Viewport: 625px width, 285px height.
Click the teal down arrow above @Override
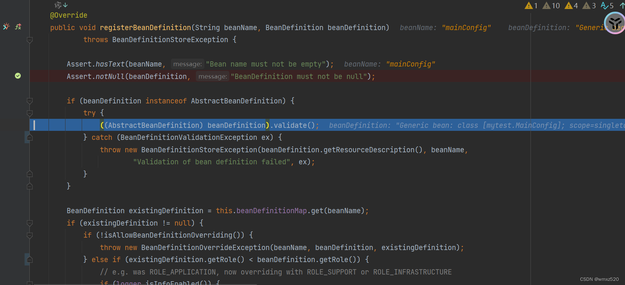tap(66, 5)
